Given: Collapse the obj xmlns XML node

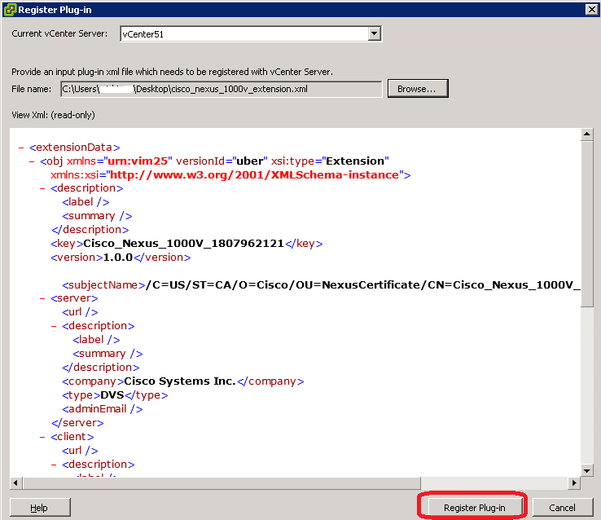Looking at the screenshot, I should coord(33,161).
